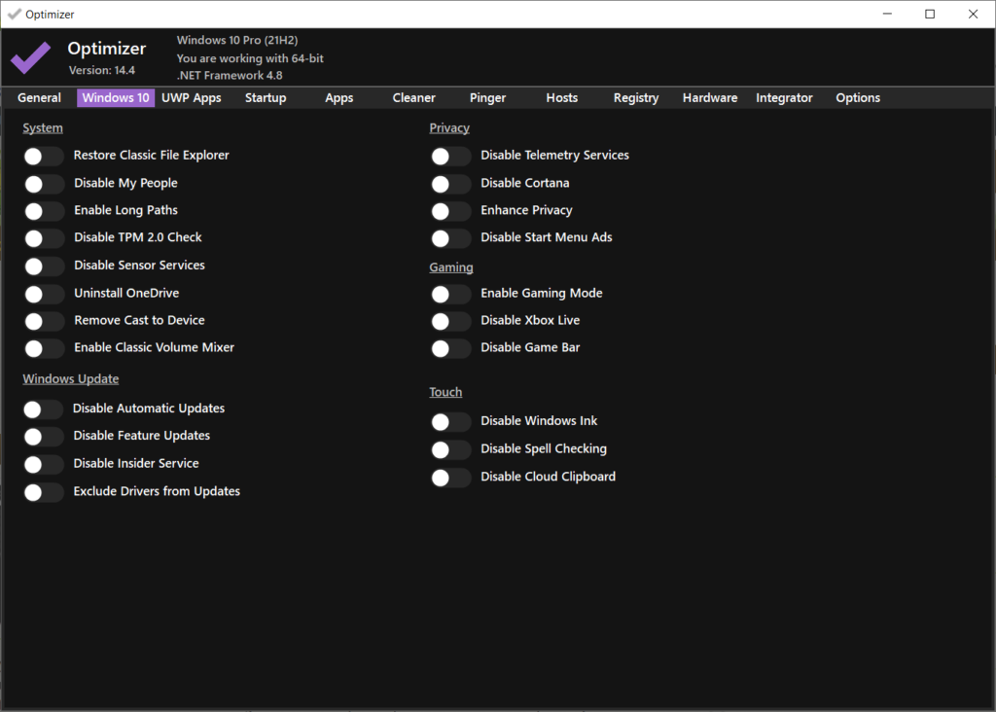
Task: Open the Hosts tab
Action: click(x=561, y=98)
